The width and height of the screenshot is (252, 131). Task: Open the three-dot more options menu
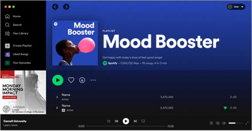pos(93,80)
